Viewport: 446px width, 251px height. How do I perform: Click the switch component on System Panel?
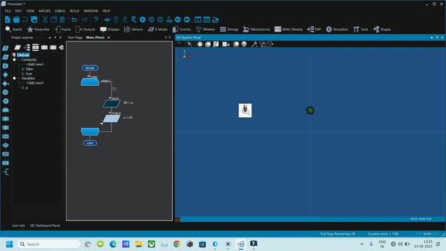pos(245,110)
